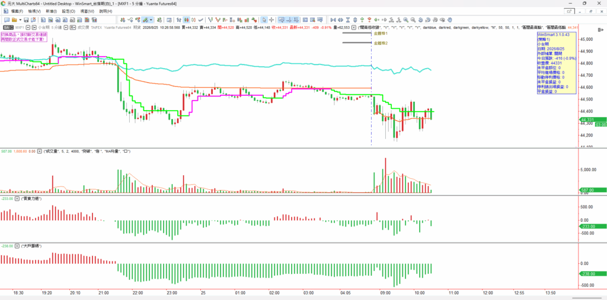Select the arrow pointer mode
The image size is (607, 300).
pyautogui.click(x=264, y=20)
